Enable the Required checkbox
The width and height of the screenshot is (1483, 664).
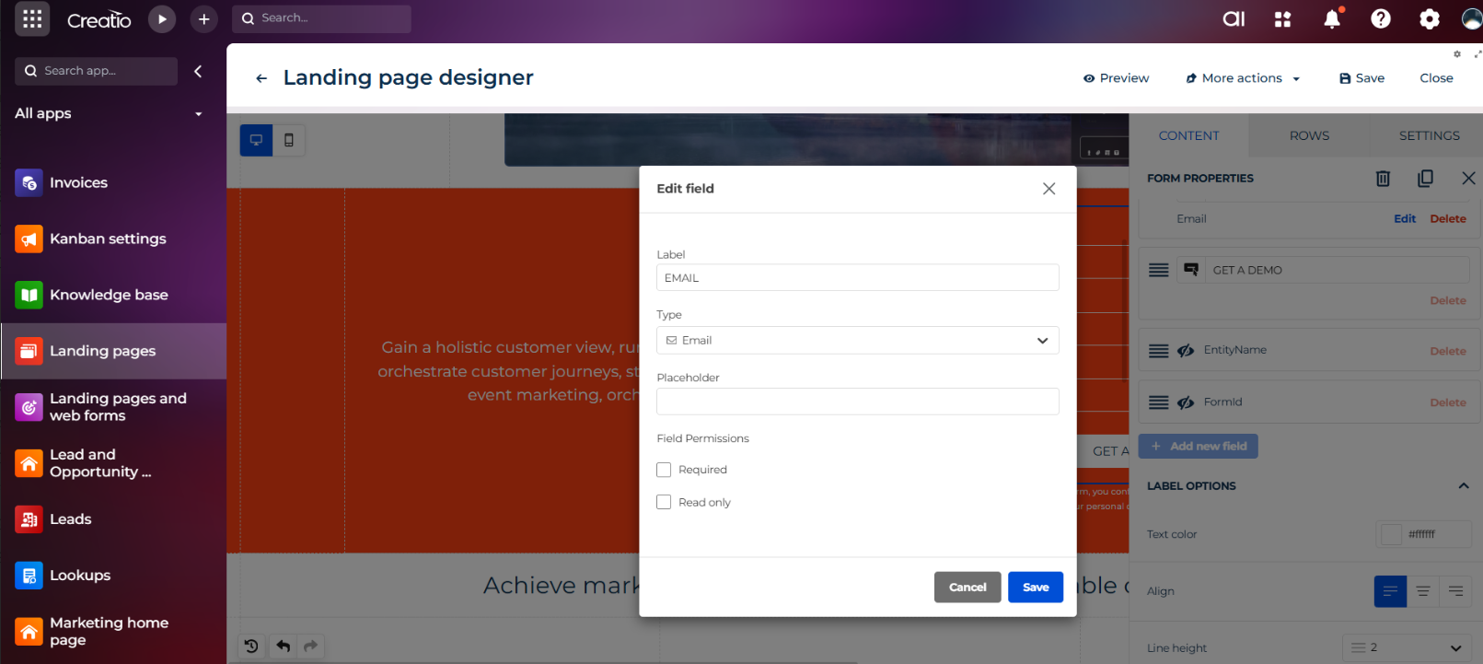point(664,470)
